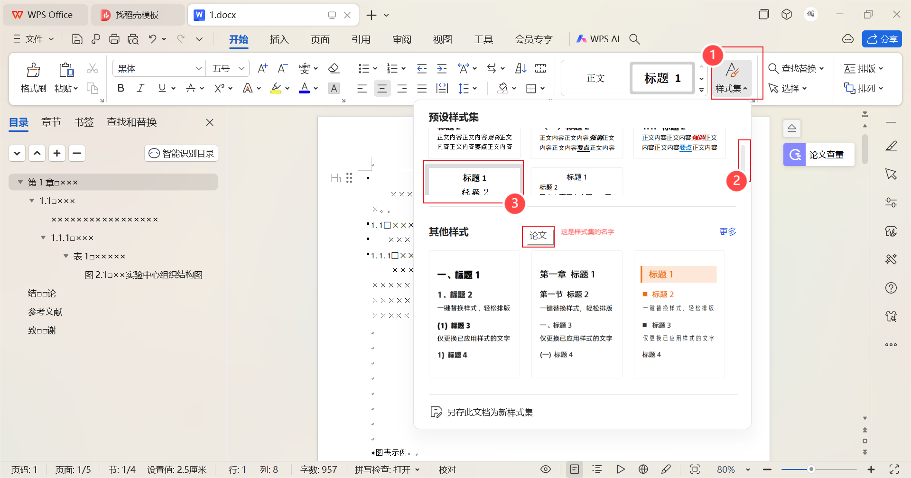Open WPS AI assistant
This screenshot has width=911, height=478.
(598, 39)
